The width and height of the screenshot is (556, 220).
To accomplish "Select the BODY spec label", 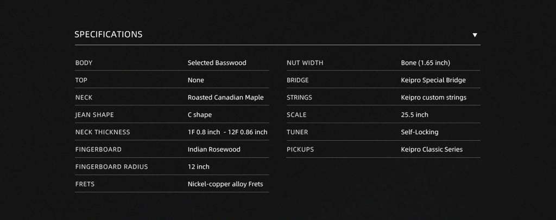I will point(84,63).
